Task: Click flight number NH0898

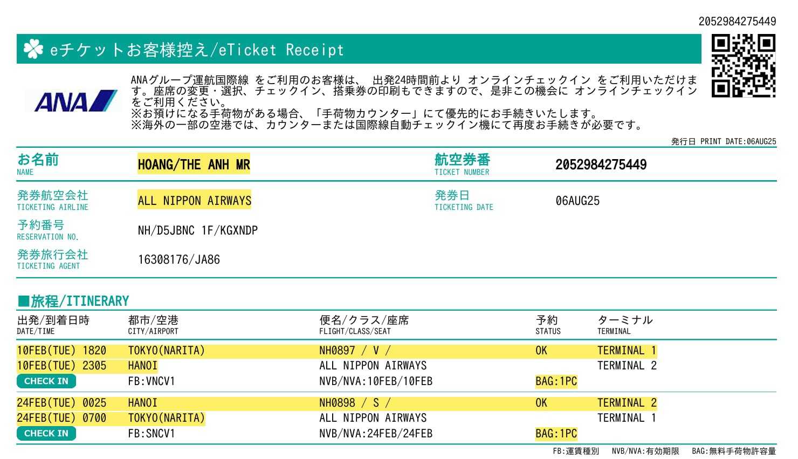Action: pos(337,403)
